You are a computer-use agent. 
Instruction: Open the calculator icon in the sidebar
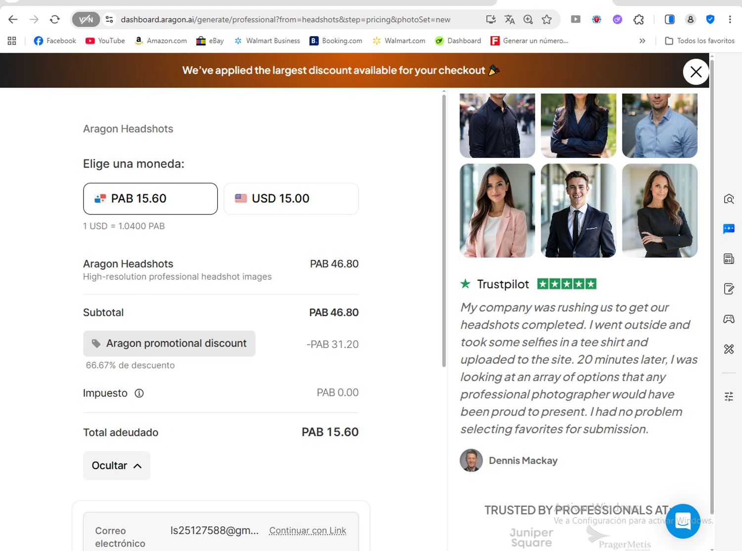point(729,259)
